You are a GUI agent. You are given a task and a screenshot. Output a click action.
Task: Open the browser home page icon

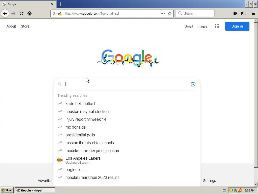pyautogui.click(x=29, y=13)
